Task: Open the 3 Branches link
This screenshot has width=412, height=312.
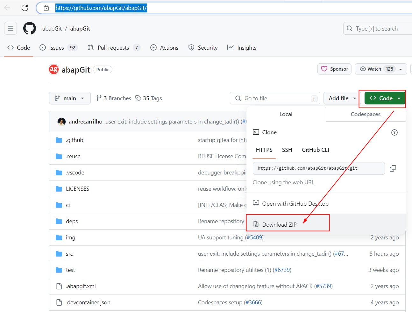Action: click(x=114, y=98)
